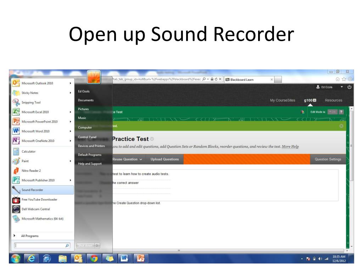Open Computer from Start menu
363x272 pixels.
[x=85, y=127]
